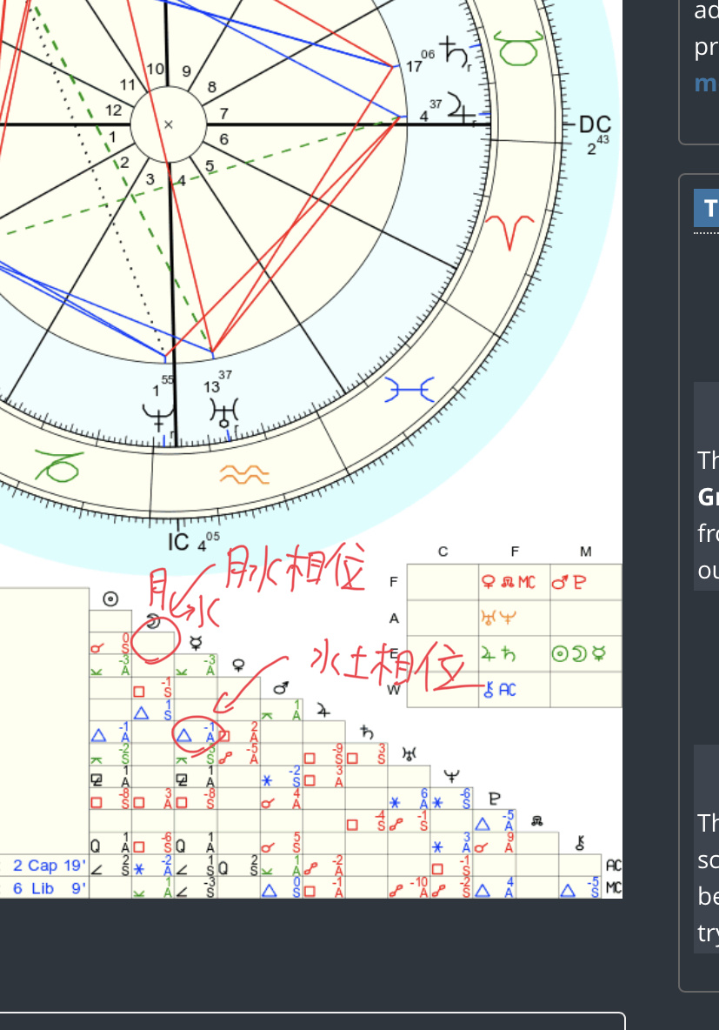Image resolution: width=719 pixels, height=1030 pixels.
Task: Click the green Capricorn sign glyph
Action: point(58,465)
